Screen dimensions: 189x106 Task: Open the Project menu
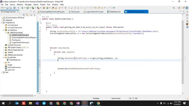43,5
